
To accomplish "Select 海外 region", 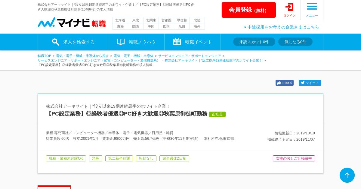I will point(197,26).
